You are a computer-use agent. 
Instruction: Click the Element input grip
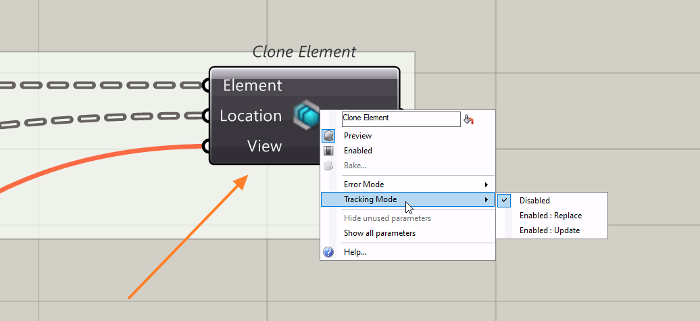tap(206, 85)
